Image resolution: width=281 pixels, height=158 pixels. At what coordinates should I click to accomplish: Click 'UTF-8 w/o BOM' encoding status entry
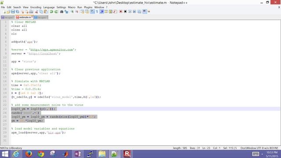pyautogui.click(x=263, y=148)
